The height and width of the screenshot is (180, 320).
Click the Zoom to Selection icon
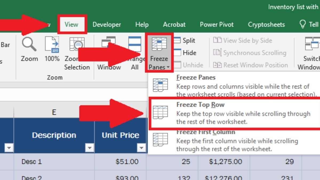(x=77, y=45)
